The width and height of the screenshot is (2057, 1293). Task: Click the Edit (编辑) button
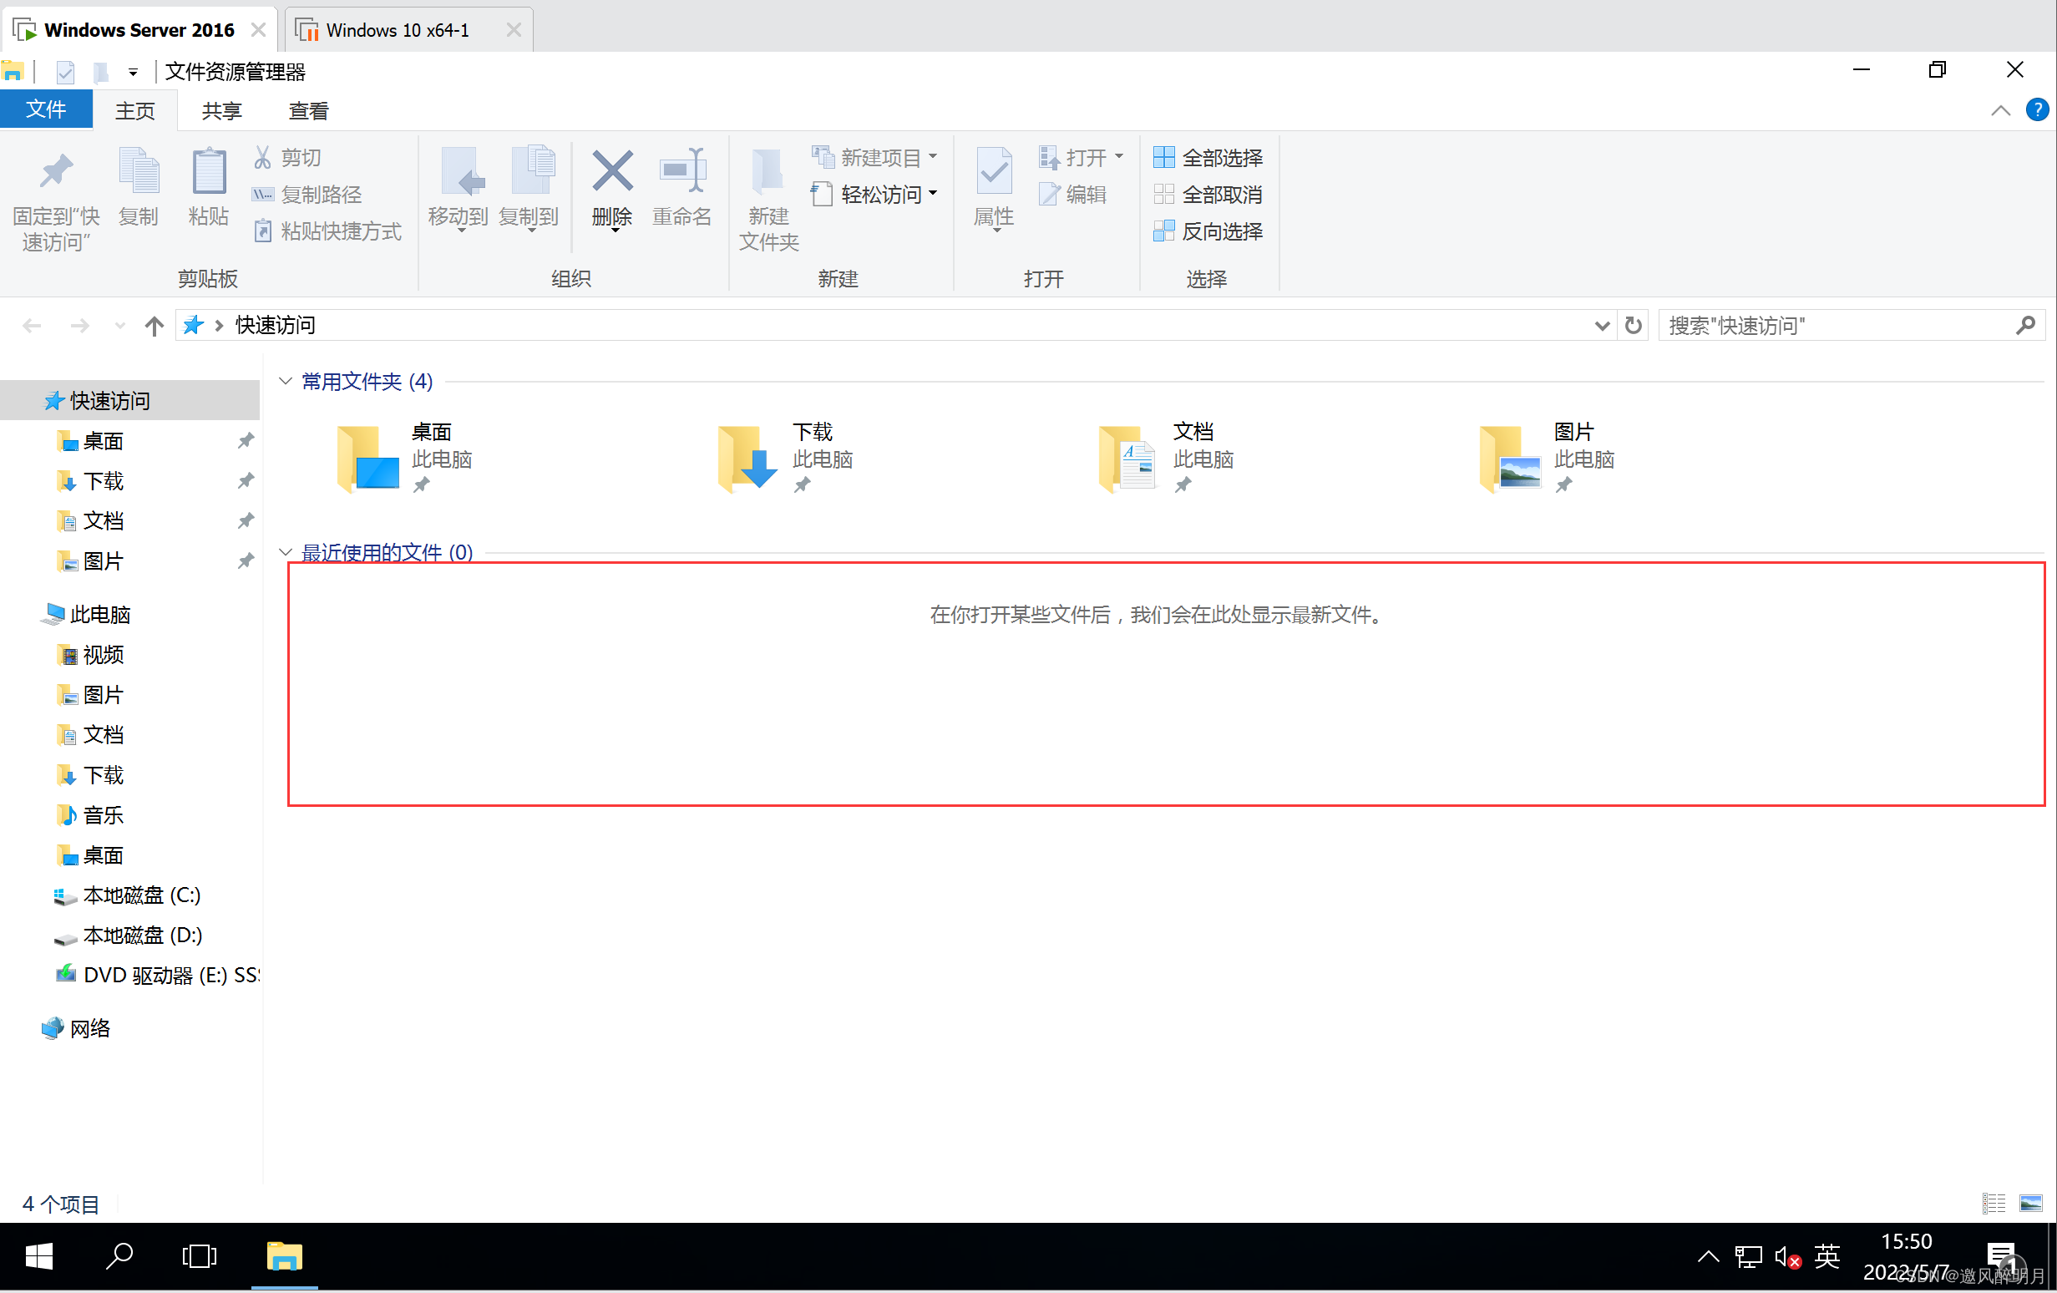(x=1073, y=195)
